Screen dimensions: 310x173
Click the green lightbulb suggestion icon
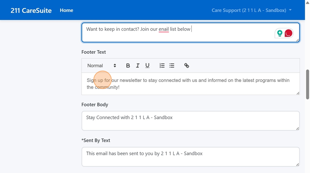(280, 33)
